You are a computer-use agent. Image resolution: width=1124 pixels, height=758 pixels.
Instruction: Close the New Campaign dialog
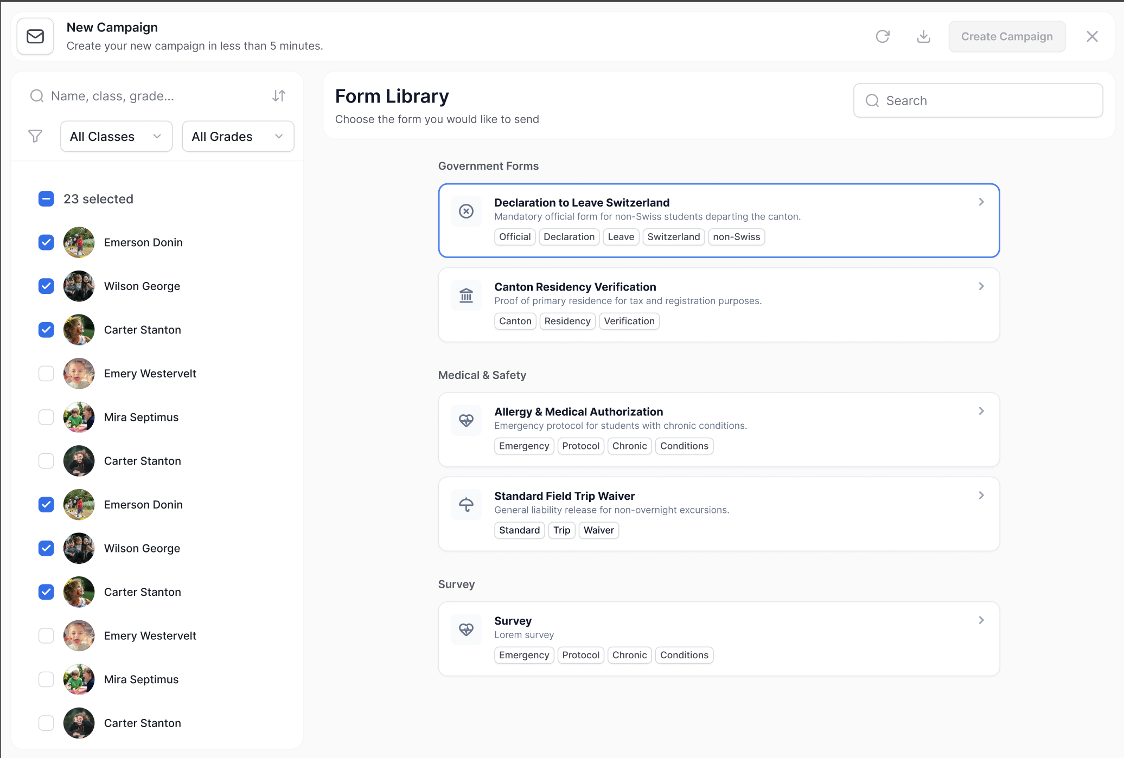(x=1092, y=36)
